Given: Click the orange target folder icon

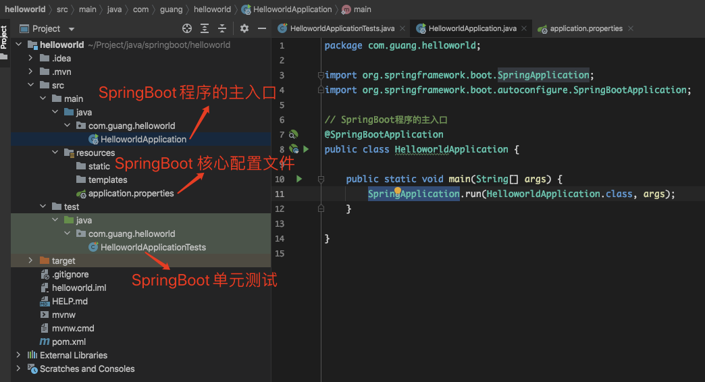Looking at the screenshot, I should [45, 261].
